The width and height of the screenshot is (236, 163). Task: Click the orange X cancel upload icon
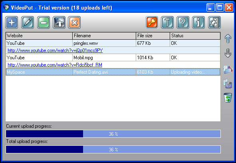pyautogui.click(x=74, y=23)
